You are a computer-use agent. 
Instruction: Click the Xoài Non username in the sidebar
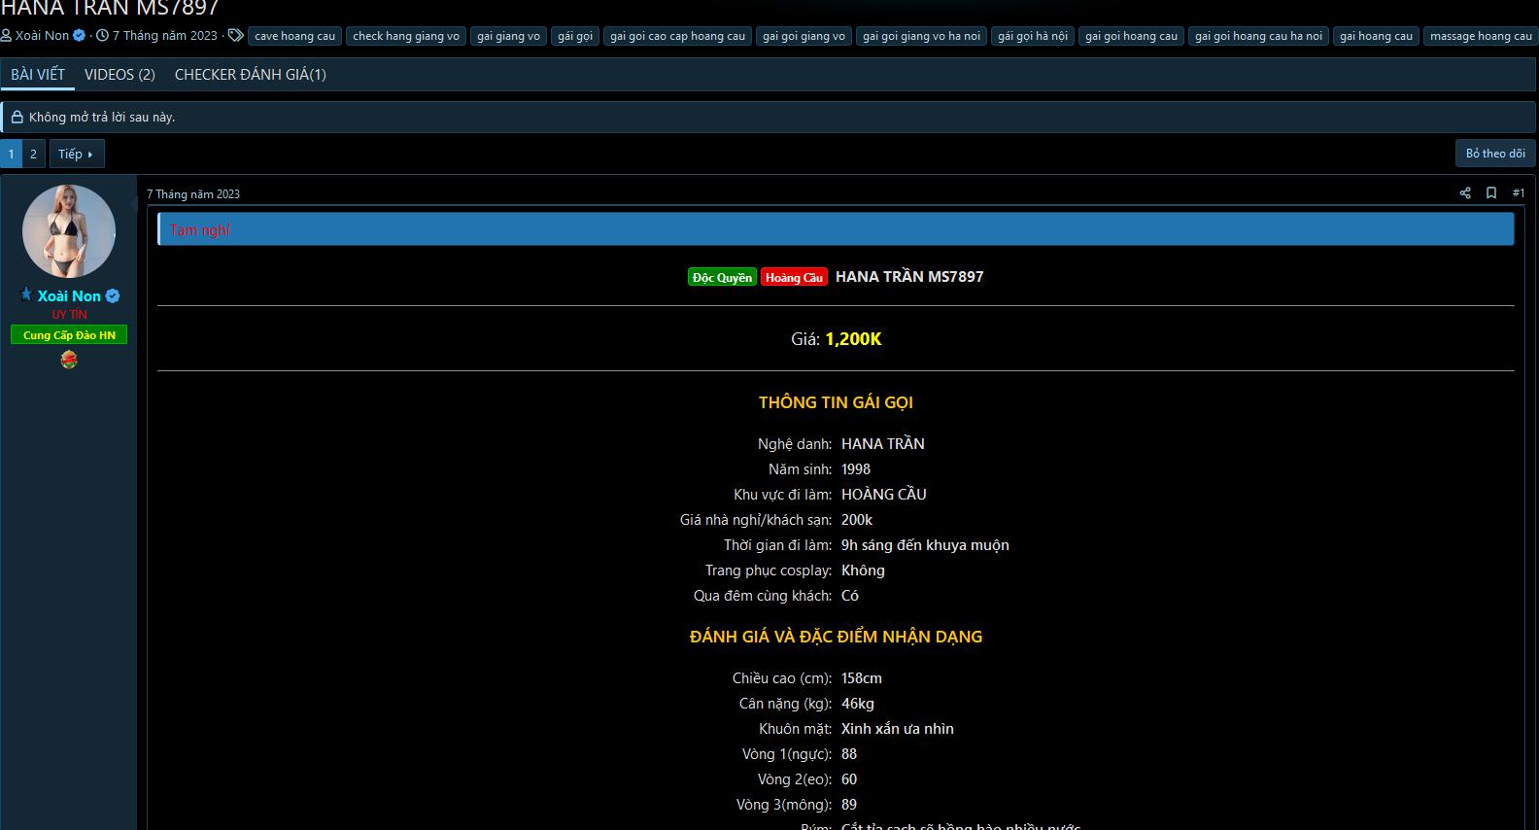[x=69, y=296]
